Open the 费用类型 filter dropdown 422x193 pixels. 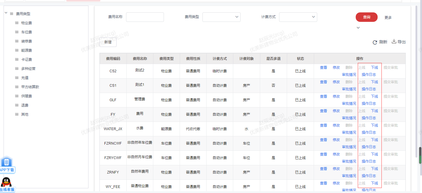point(221,17)
